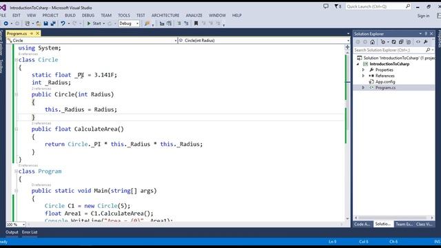This screenshot has width=441, height=248.
Task: Collapse the class Program code region
Action: (17, 172)
